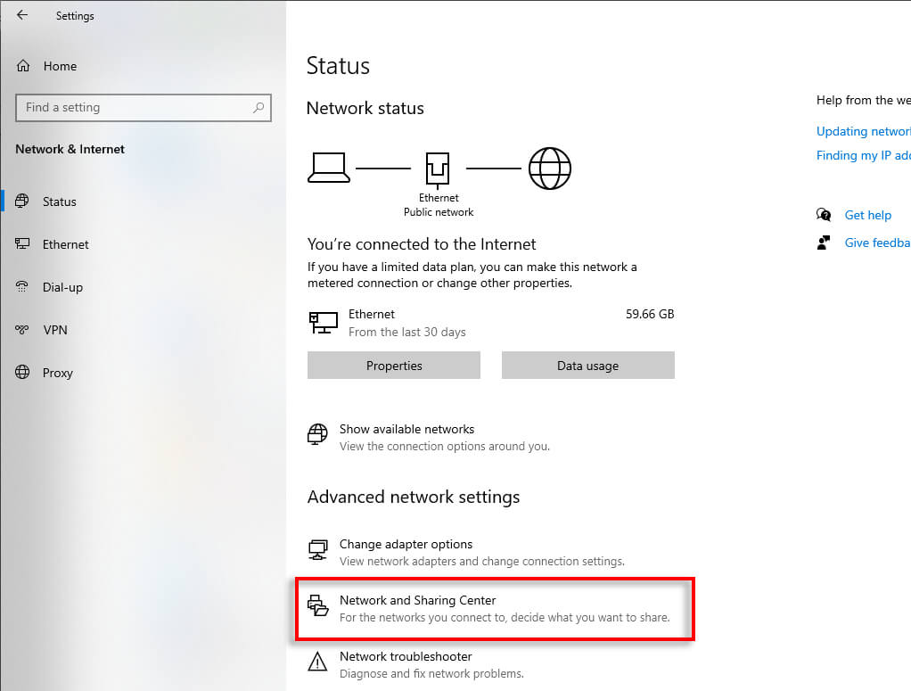Click the Change adapter options icon
Viewport: 911px width, 691px height.
[x=318, y=550]
